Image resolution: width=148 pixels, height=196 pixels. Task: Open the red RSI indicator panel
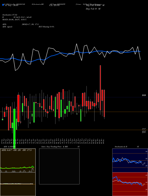[130, 184]
